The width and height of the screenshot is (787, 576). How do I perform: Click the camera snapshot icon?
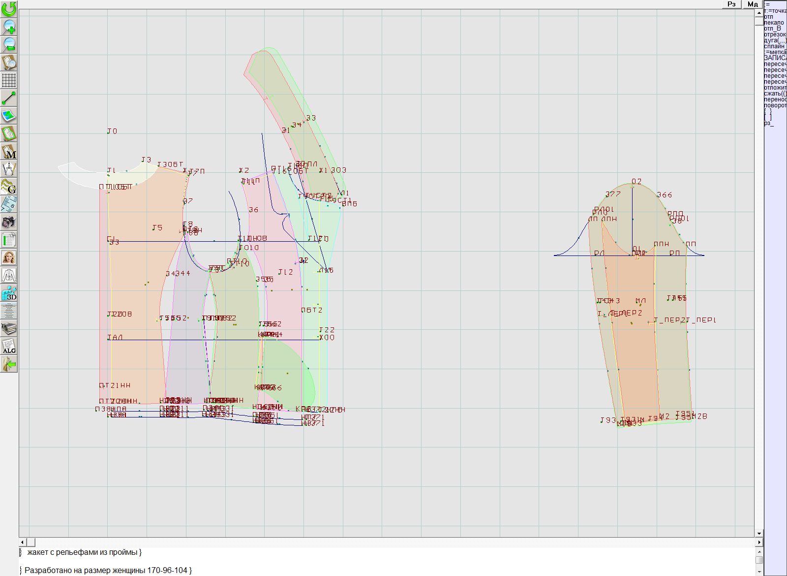click(9, 222)
